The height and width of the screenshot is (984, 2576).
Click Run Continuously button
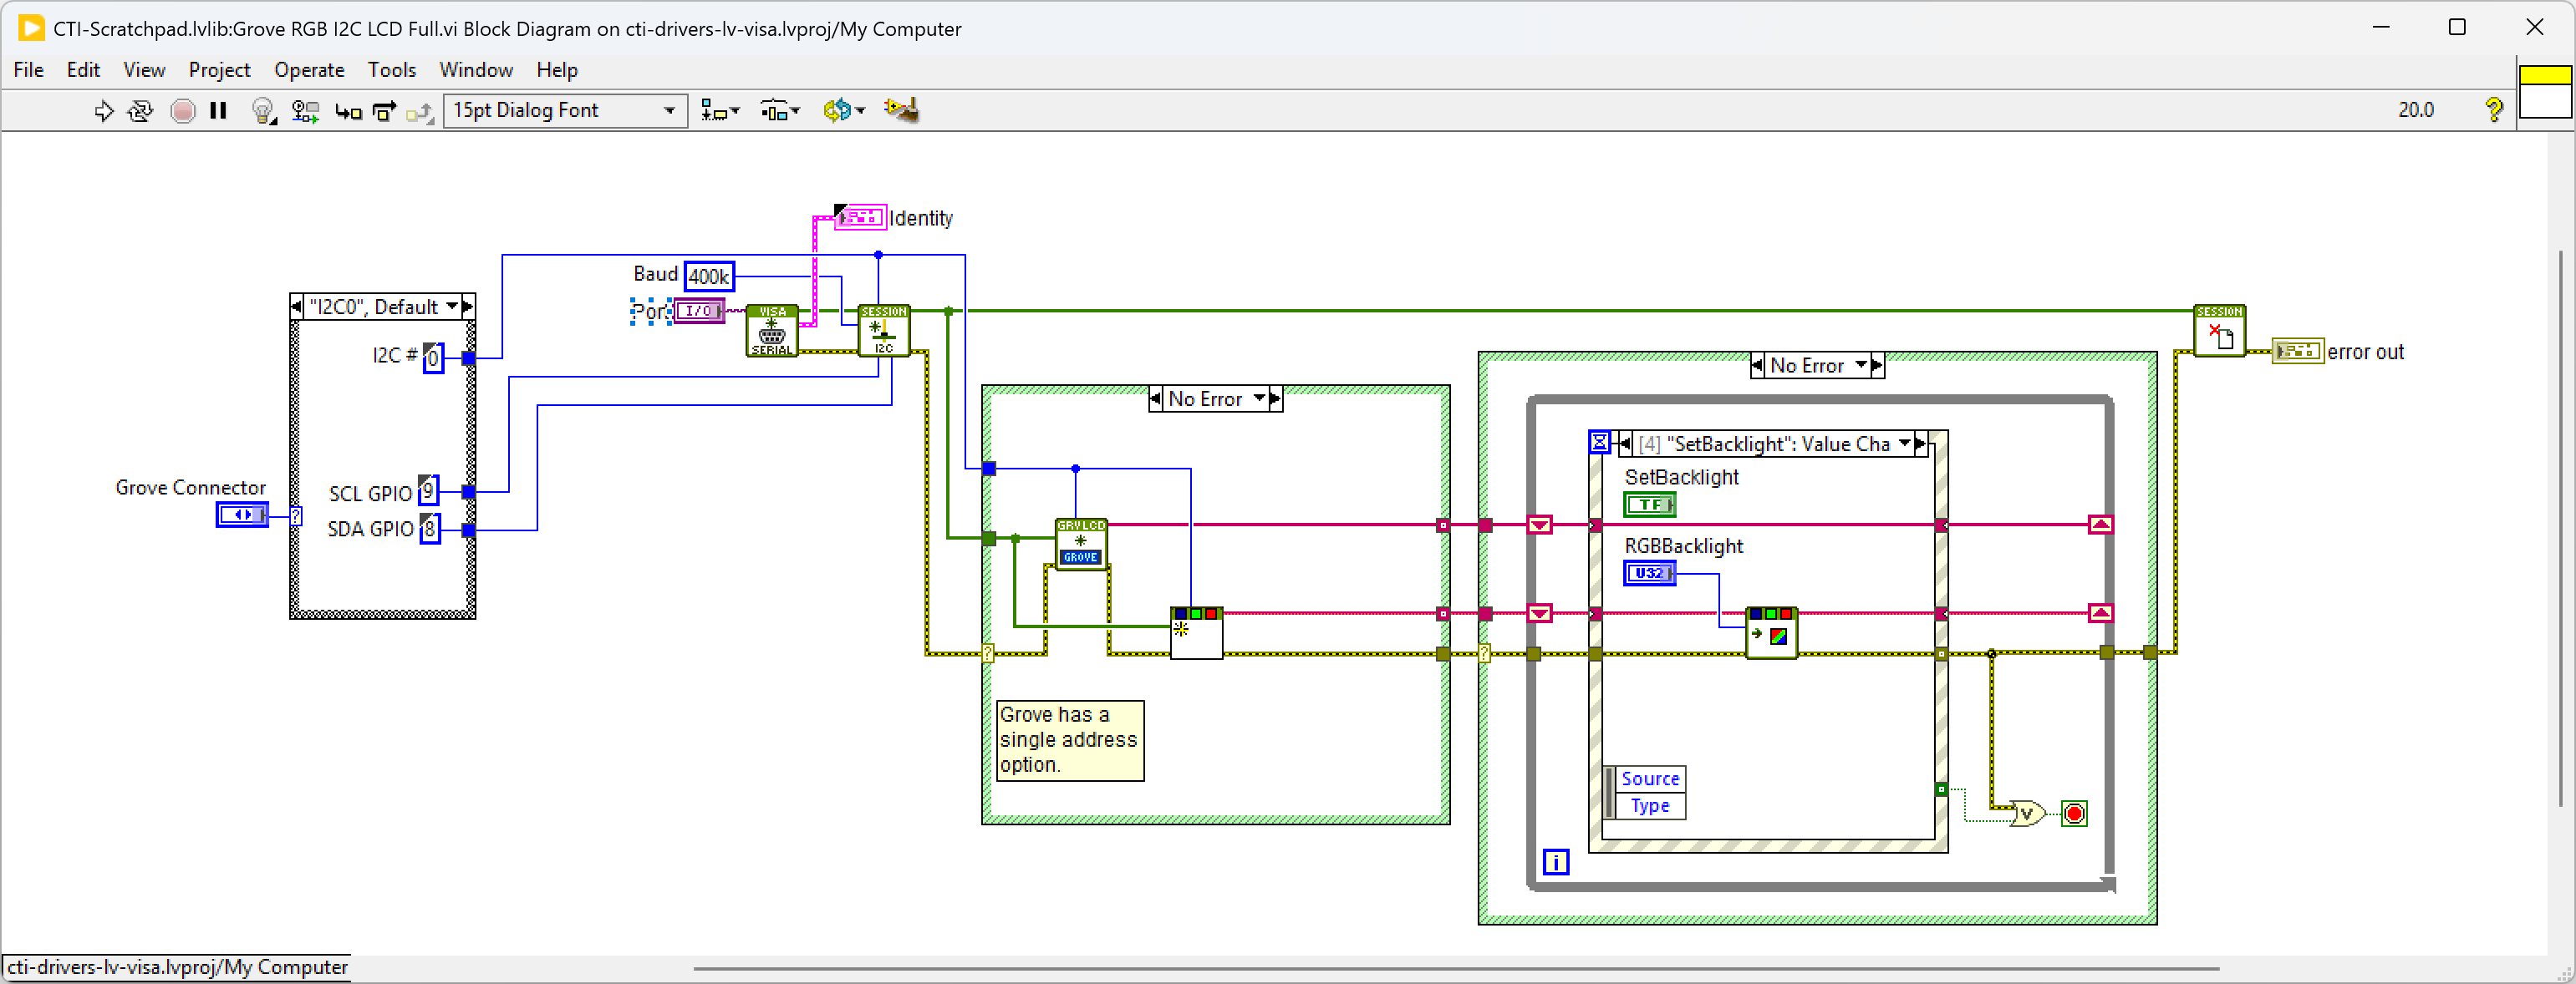(140, 111)
